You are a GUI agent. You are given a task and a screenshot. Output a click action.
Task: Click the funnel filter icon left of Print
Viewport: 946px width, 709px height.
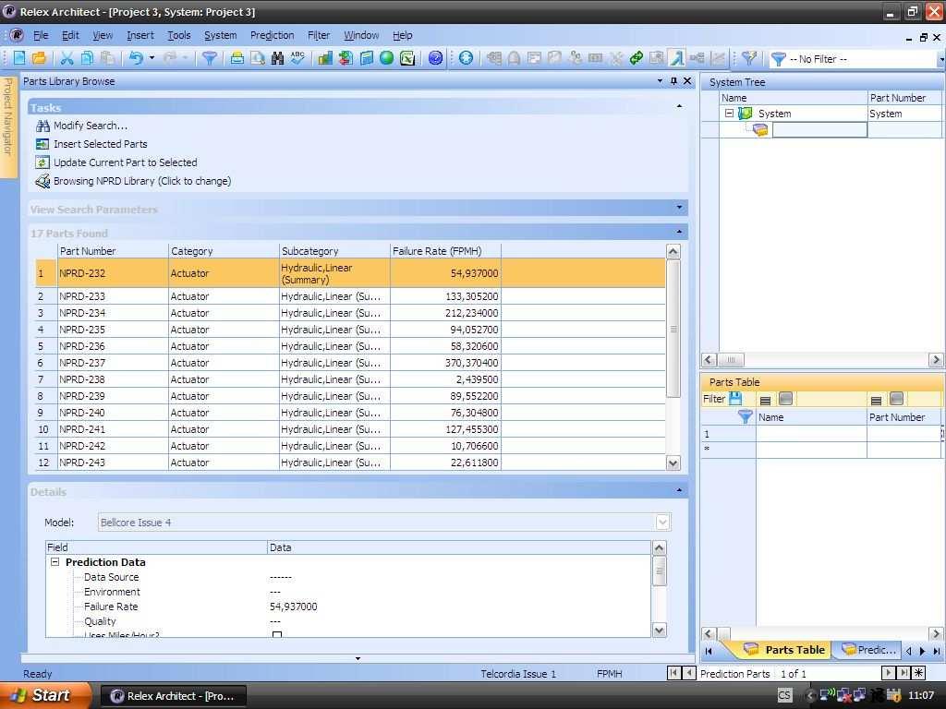210,58
